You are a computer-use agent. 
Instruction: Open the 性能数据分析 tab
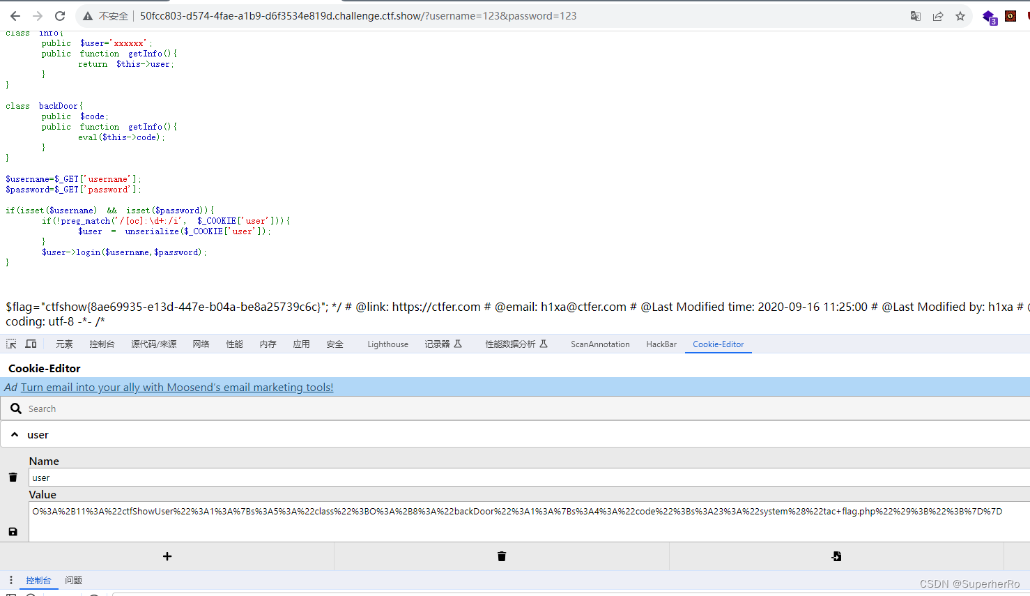(x=516, y=344)
